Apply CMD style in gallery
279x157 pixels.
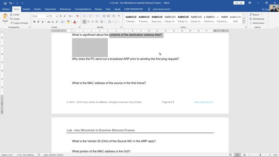(235, 19)
